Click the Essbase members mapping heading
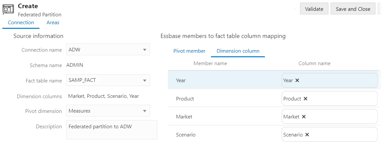Screen dimensions: 382x143 pyautogui.click(x=223, y=36)
